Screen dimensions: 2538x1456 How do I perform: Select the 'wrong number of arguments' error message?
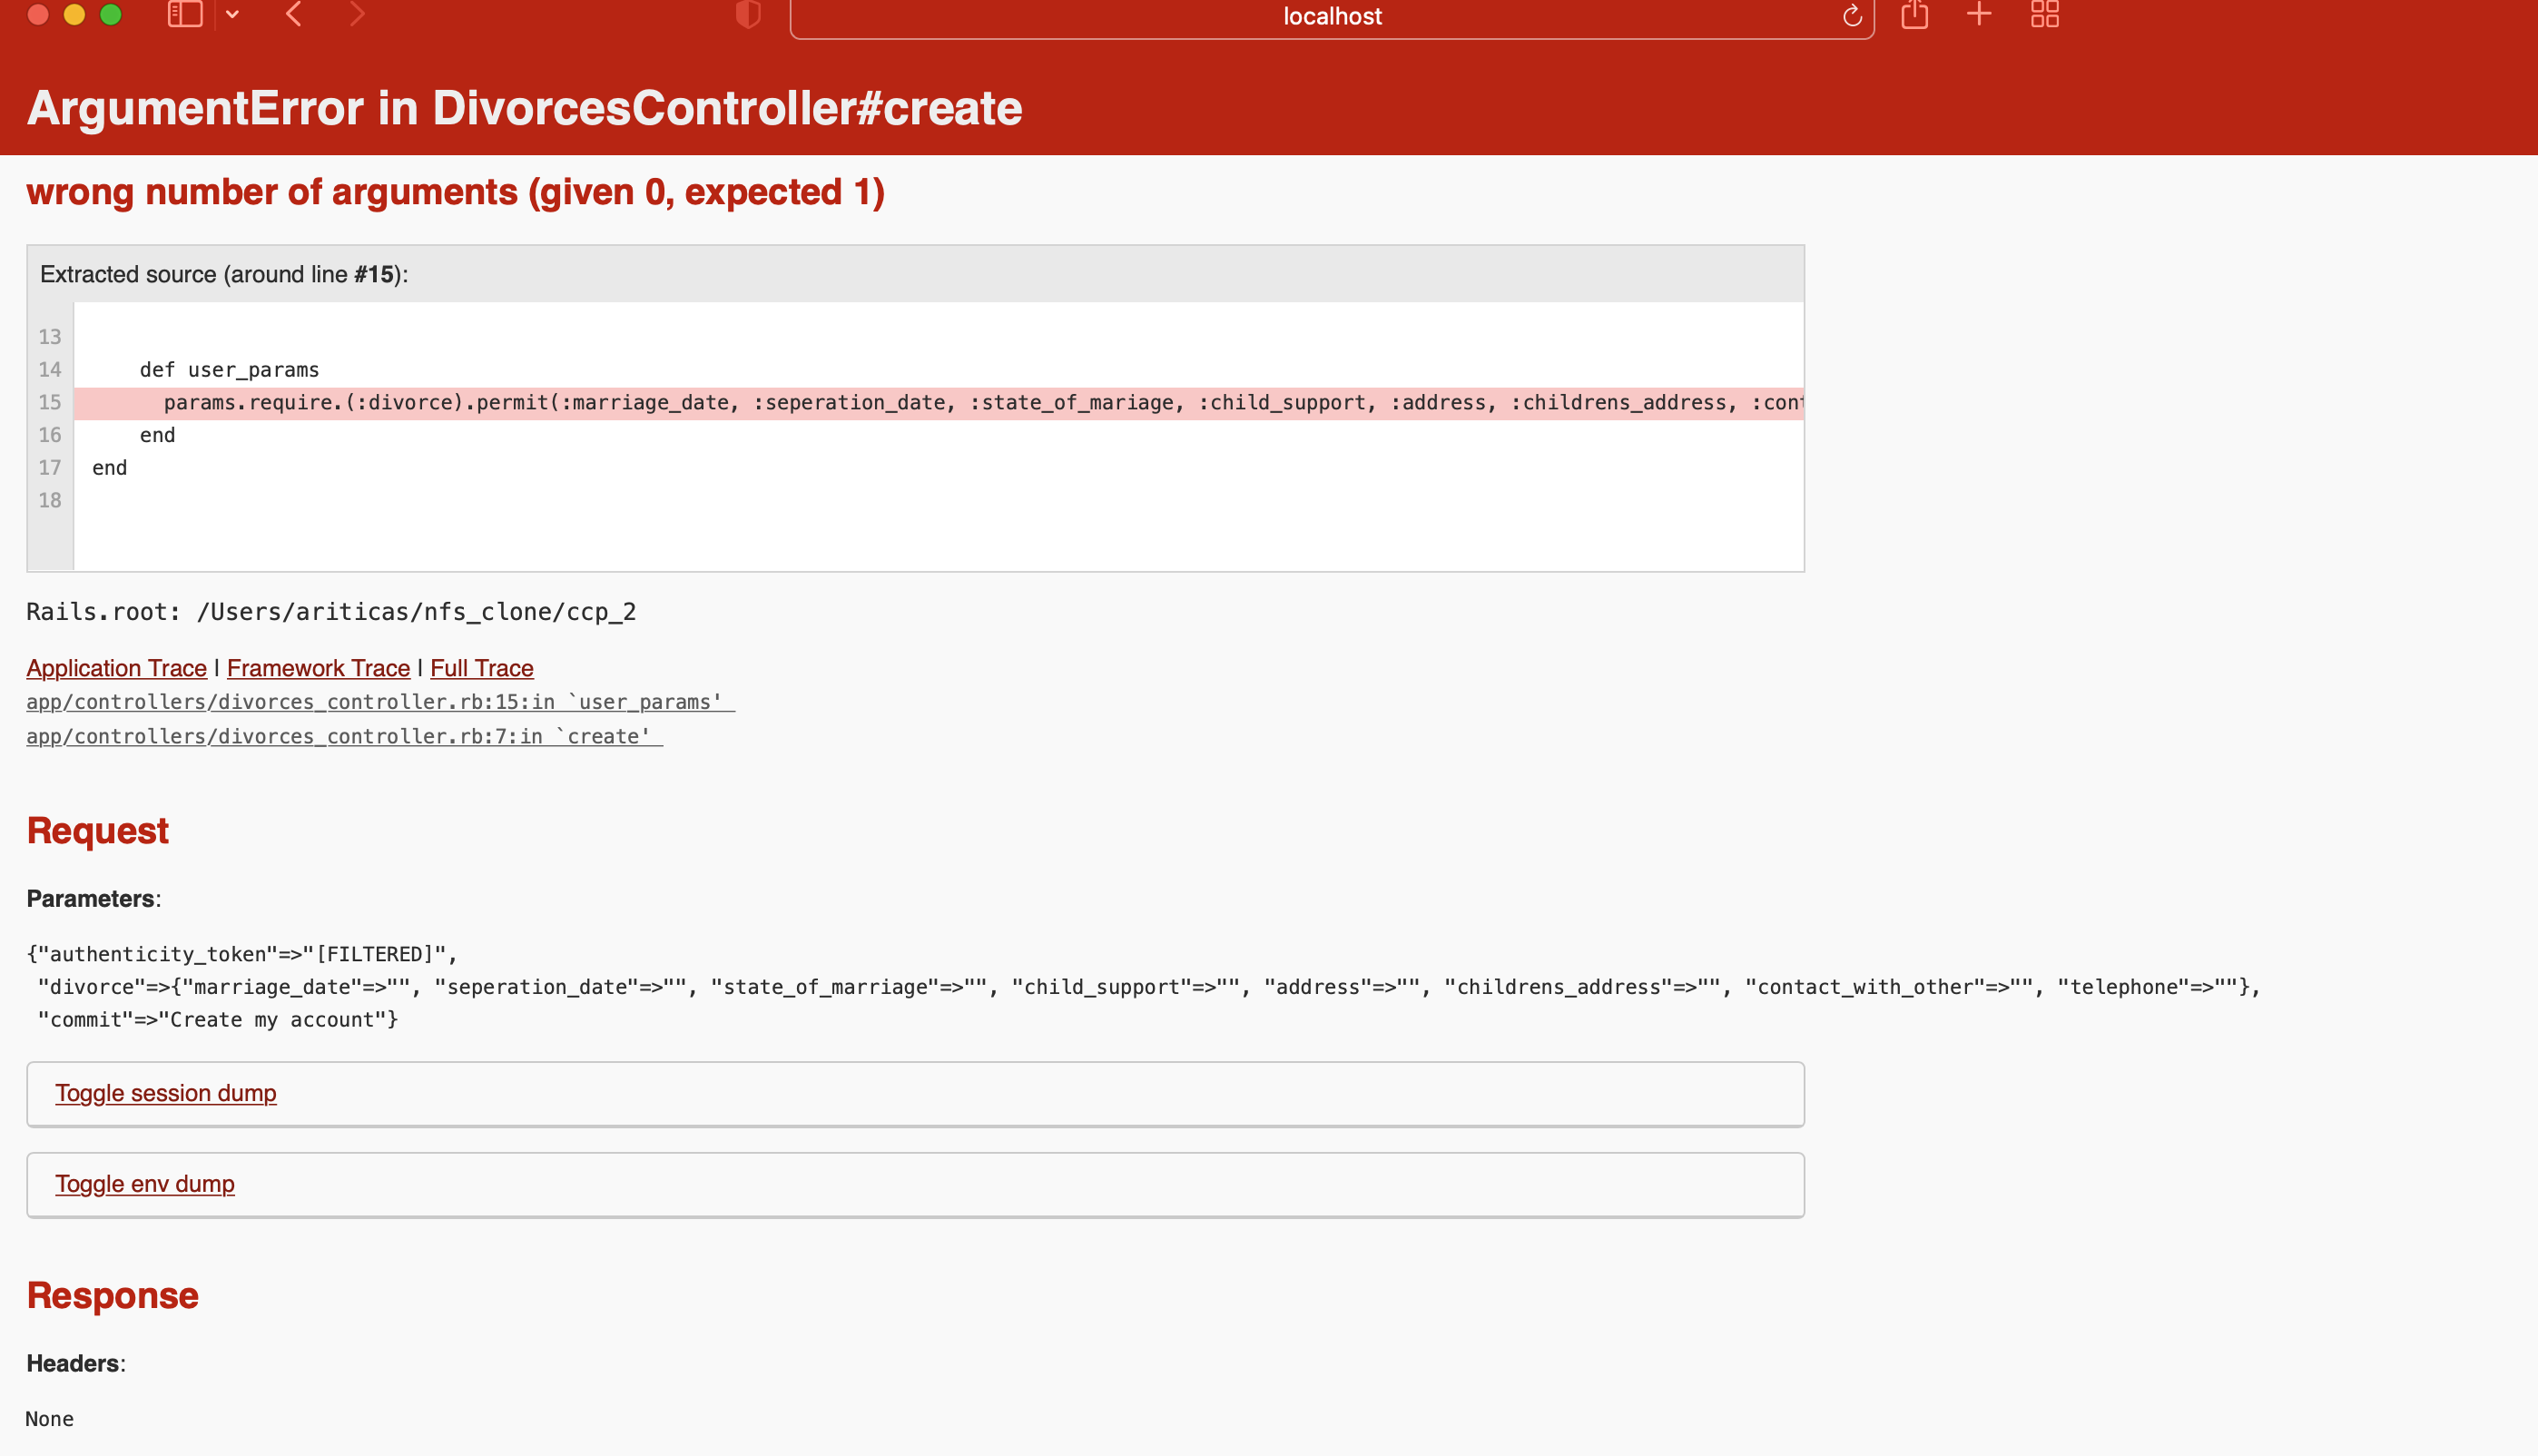coord(455,192)
